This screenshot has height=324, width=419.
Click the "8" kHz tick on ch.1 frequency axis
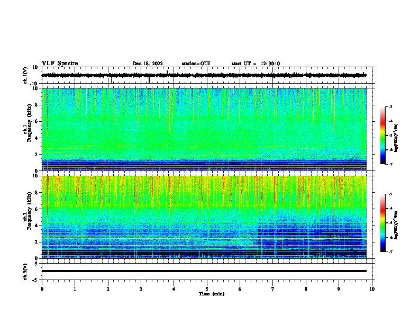point(37,105)
